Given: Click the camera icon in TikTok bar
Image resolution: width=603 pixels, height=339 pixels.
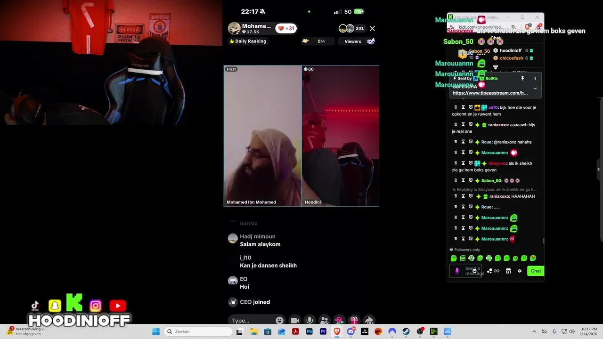Looking at the screenshot, I should pos(295,321).
